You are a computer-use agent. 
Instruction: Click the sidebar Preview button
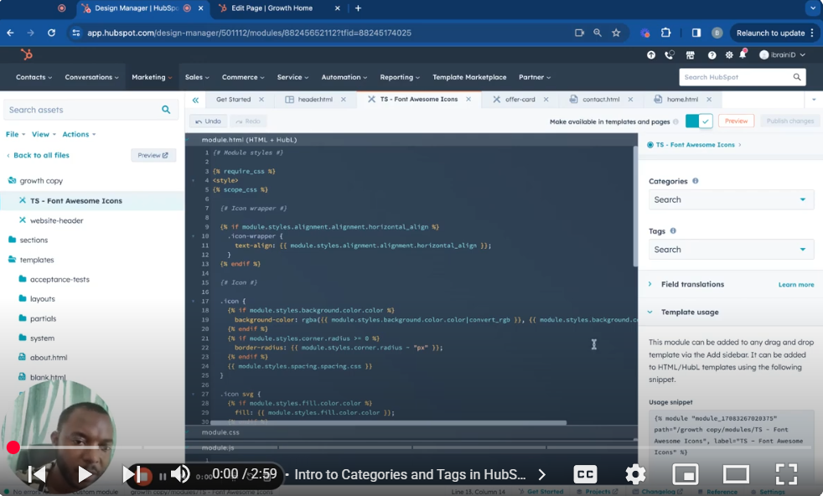(153, 155)
